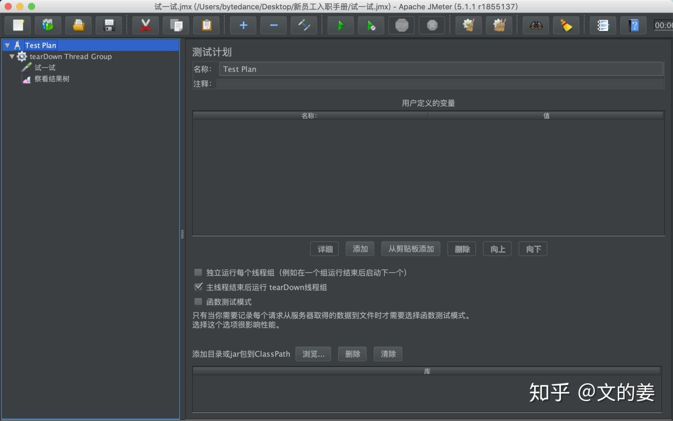This screenshot has width=673, height=421.
Task: Click the 库 library table header
Action: tap(427, 371)
